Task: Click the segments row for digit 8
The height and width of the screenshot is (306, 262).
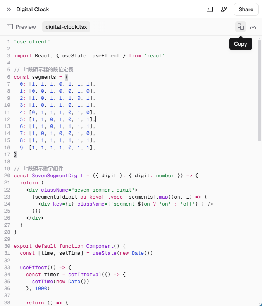Action: 57,140
